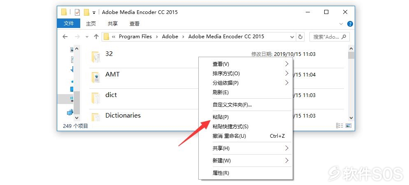Viewport: 409px width, 185px height.
Task: Open the 查看(V) context submenu
Action: point(246,64)
